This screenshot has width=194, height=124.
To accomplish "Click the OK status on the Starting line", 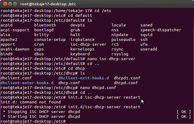I will [x=184, y=117].
